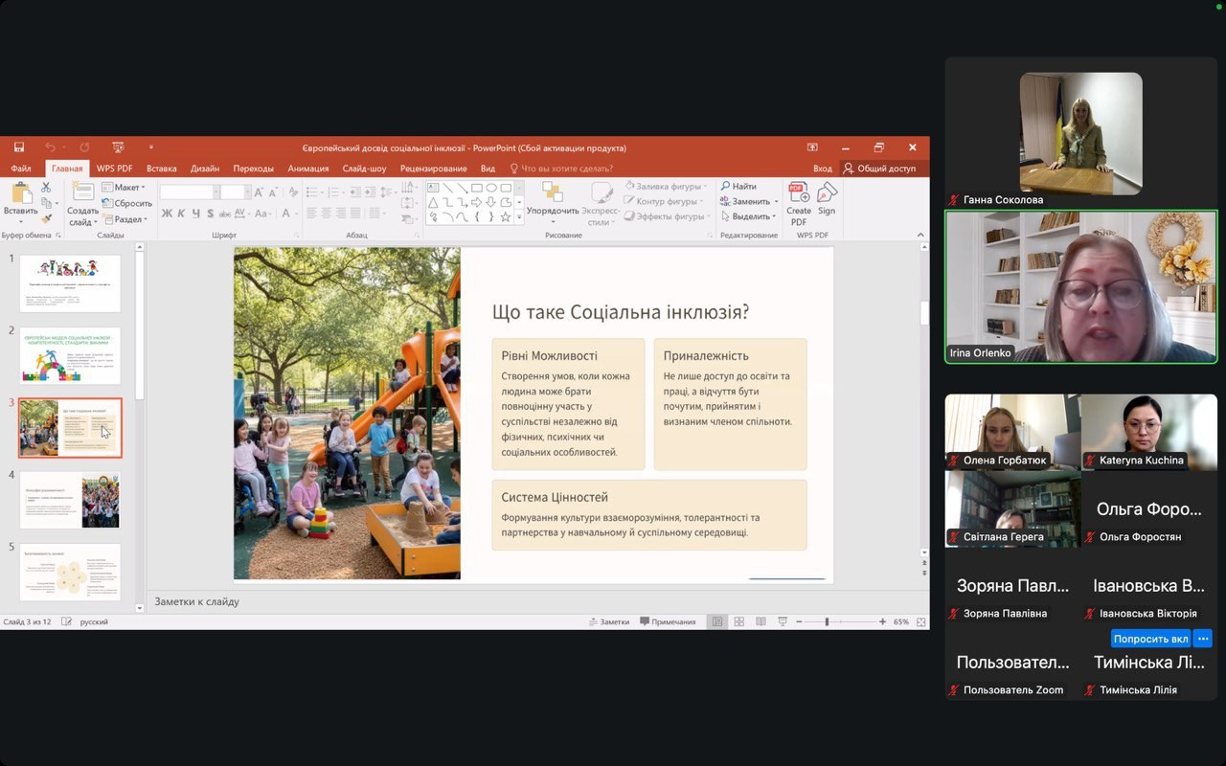Click the Create PDF icon
Viewport: 1226px width, 766px height.
pos(798,193)
